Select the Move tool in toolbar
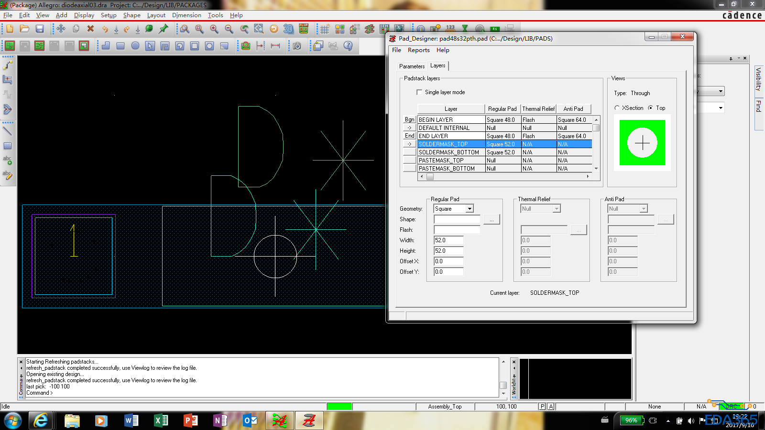The height and width of the screenshot is (430, 765). click(x=61, y=29)
